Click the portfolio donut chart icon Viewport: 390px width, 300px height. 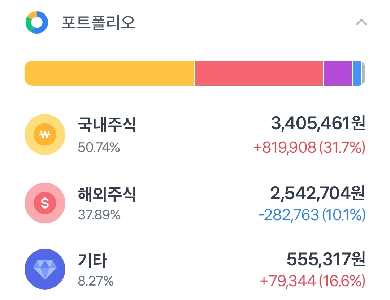(x=36, y=22)
